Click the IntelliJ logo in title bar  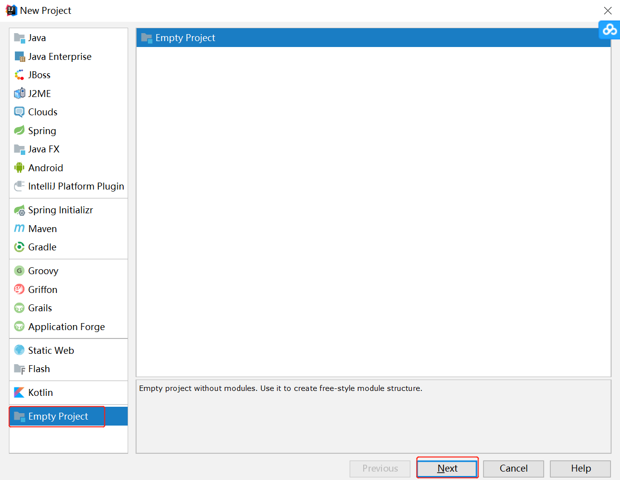(x=11, y=10)
